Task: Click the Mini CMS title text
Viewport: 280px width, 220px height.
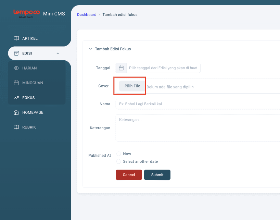Action: (54, 14)
